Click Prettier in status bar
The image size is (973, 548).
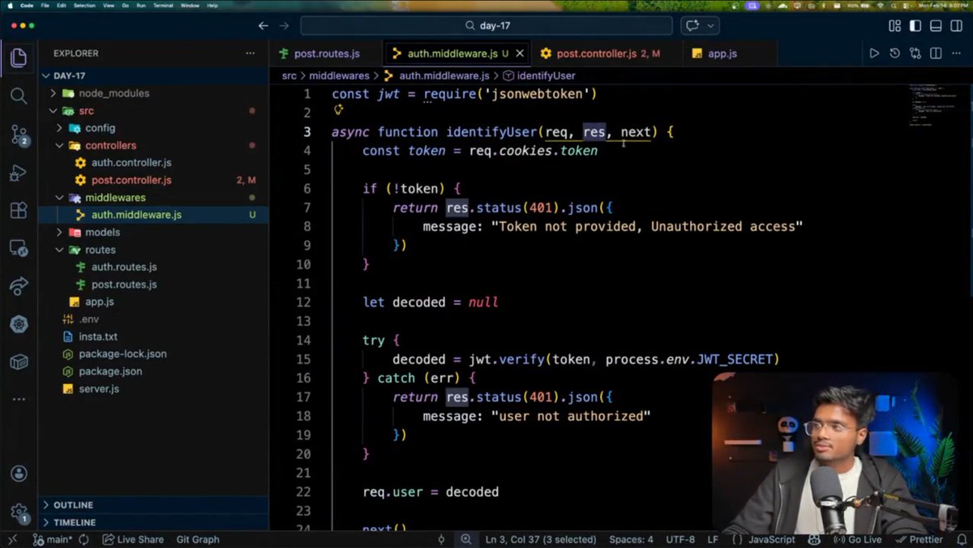click(919, 539)
